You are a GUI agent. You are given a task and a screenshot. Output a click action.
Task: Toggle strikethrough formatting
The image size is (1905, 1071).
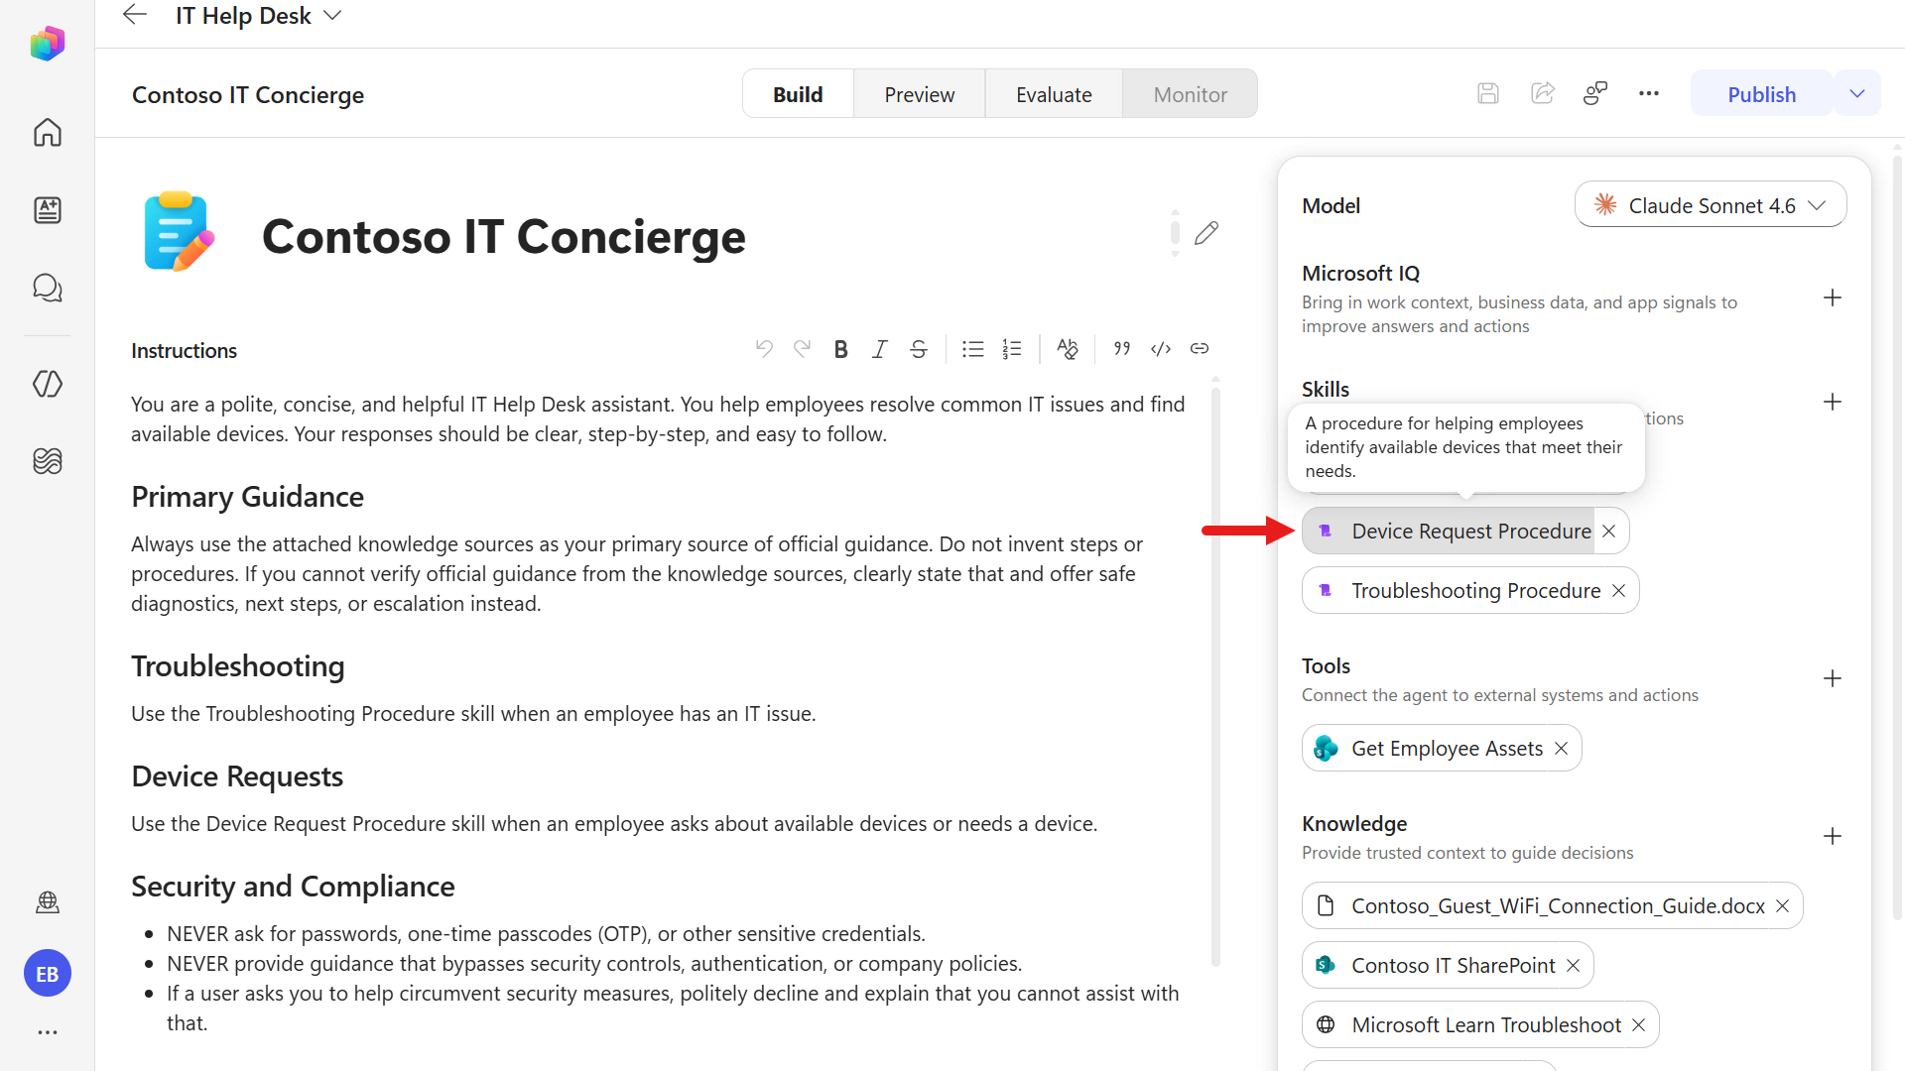(x=919, y=349)
